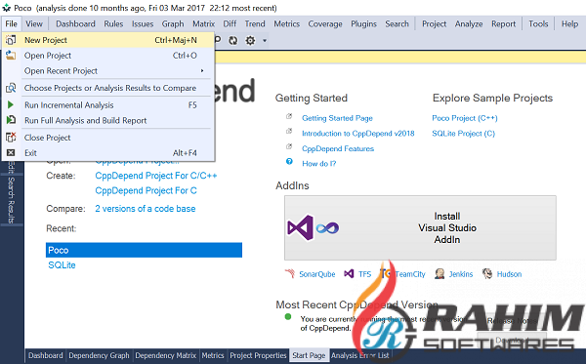Screen dimensions: 586x364
Task: Choose Run Incremental Analysis entry
Action: (x=108, y=105)
